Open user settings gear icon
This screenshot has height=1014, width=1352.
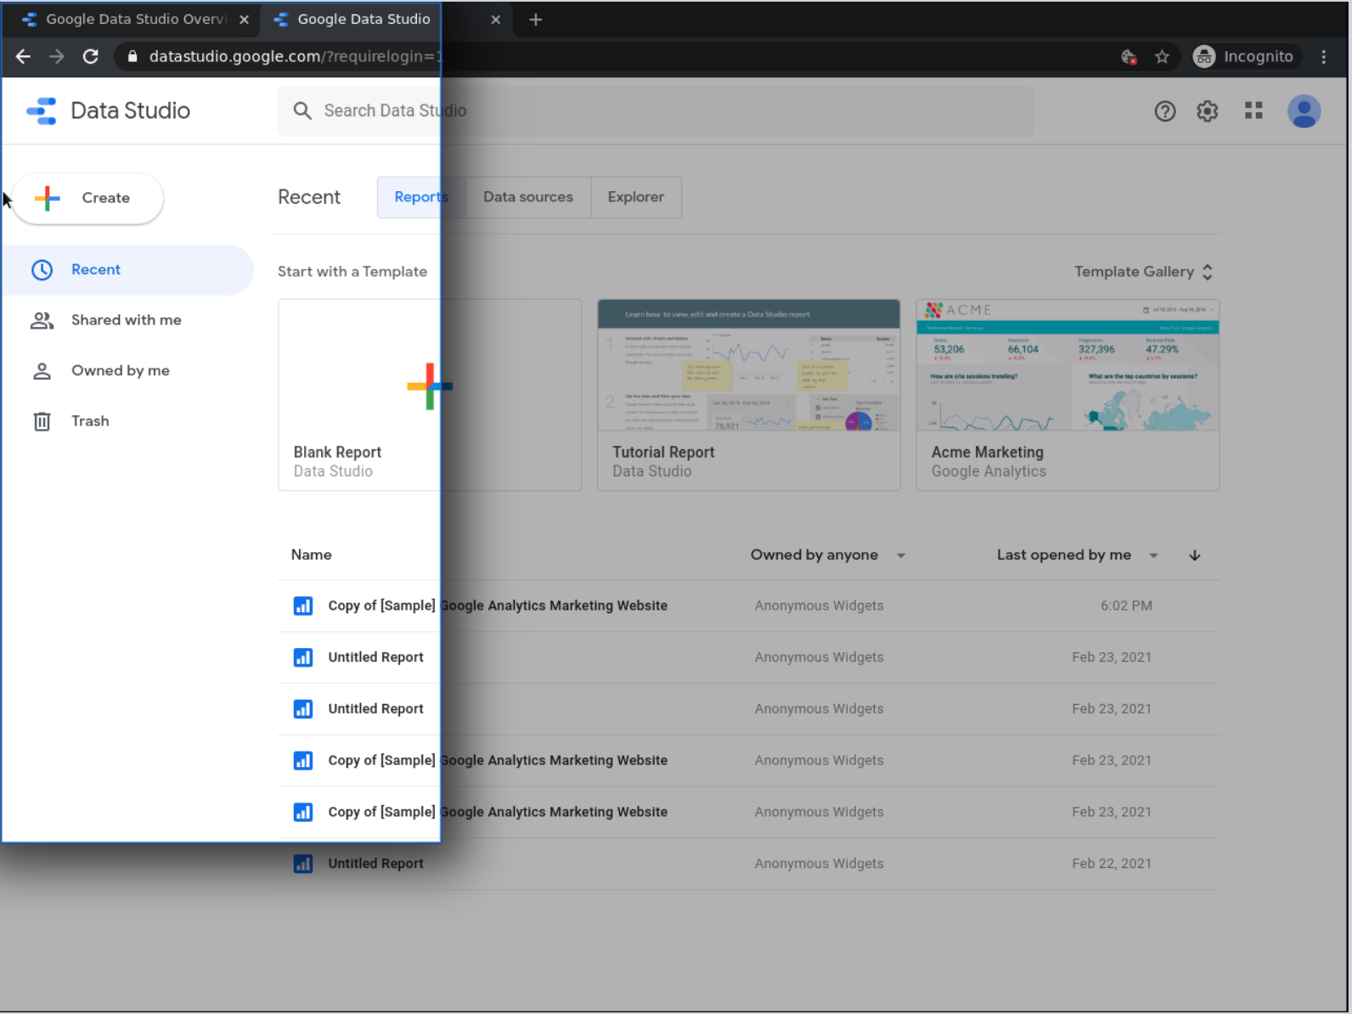coord(1208,111)
